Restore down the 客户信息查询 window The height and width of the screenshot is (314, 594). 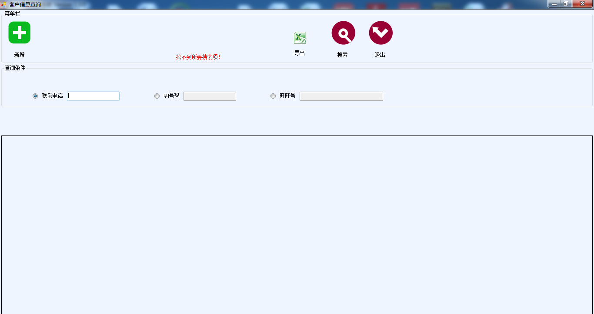click(566, 4)
